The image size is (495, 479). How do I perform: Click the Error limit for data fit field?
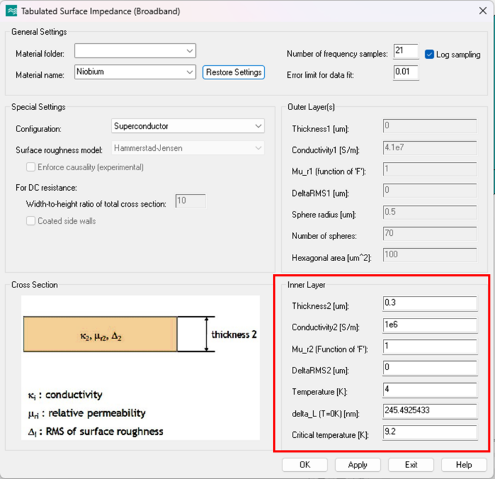pyautogui.click(x=406, y=73)
